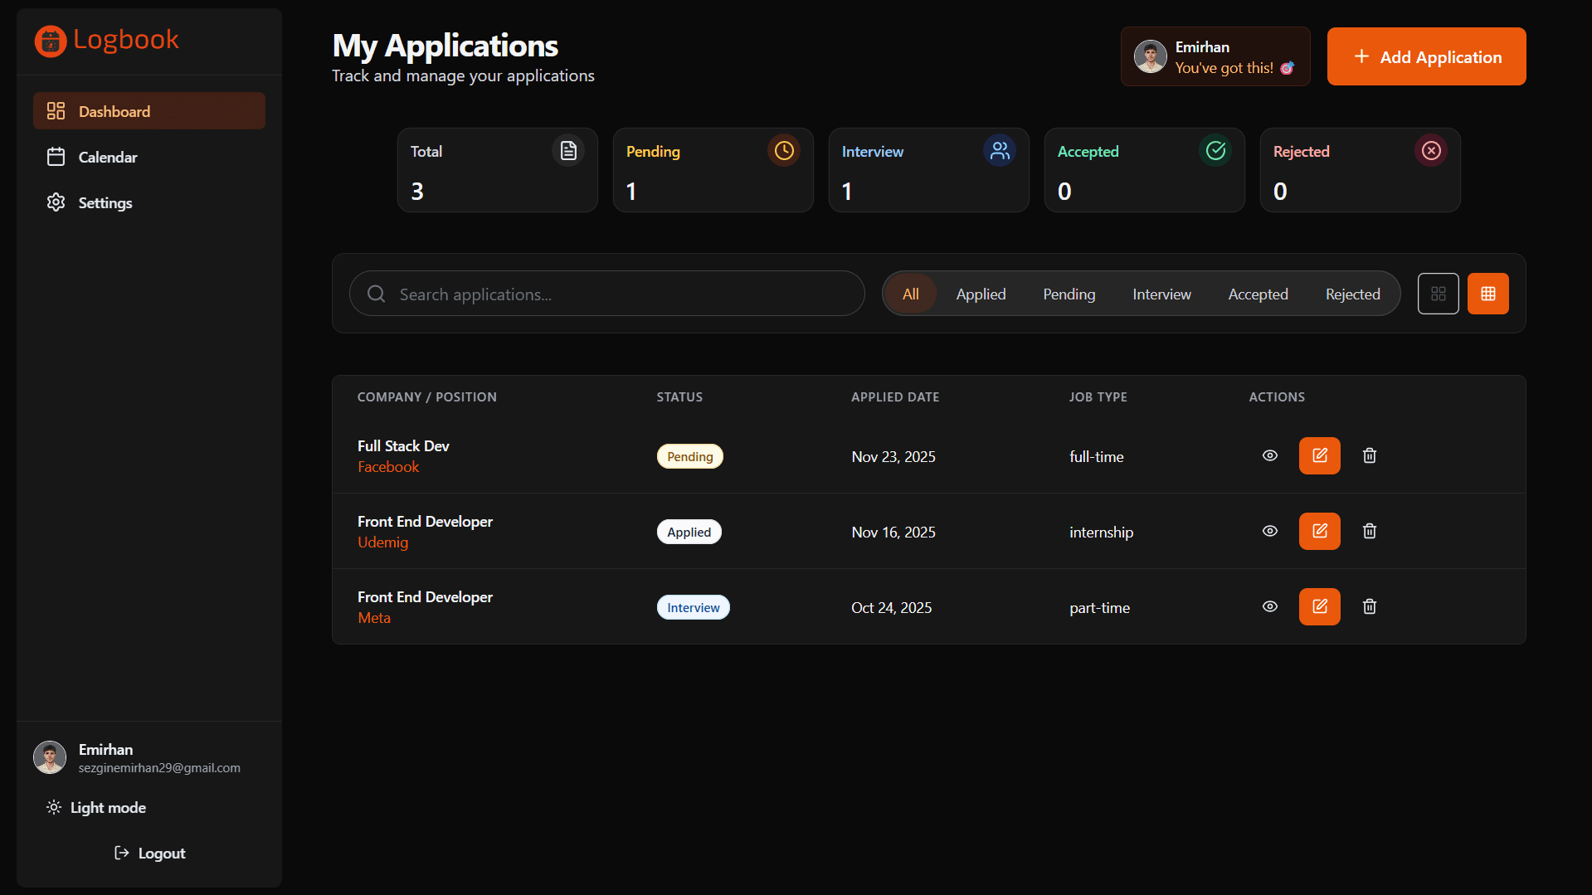
Task: Filter by Accepted status tab
Action: (1258, 294)
